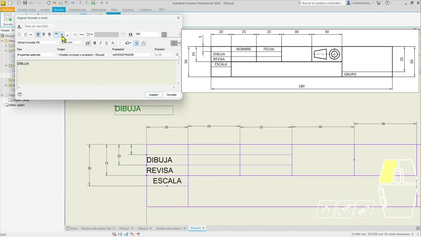Open help icon in format dialog
Screen dimensions: 421x237
click(x=19, y=95)
